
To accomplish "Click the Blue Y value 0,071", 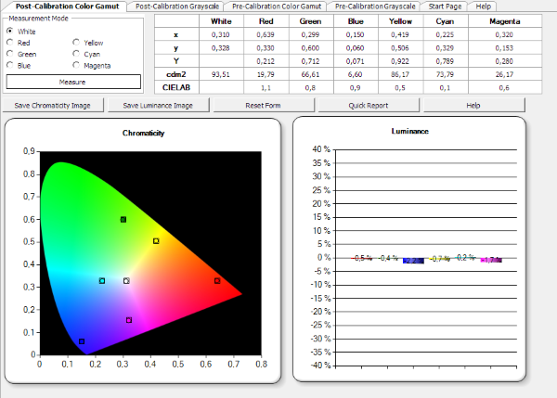I will (x=356, y=61).
